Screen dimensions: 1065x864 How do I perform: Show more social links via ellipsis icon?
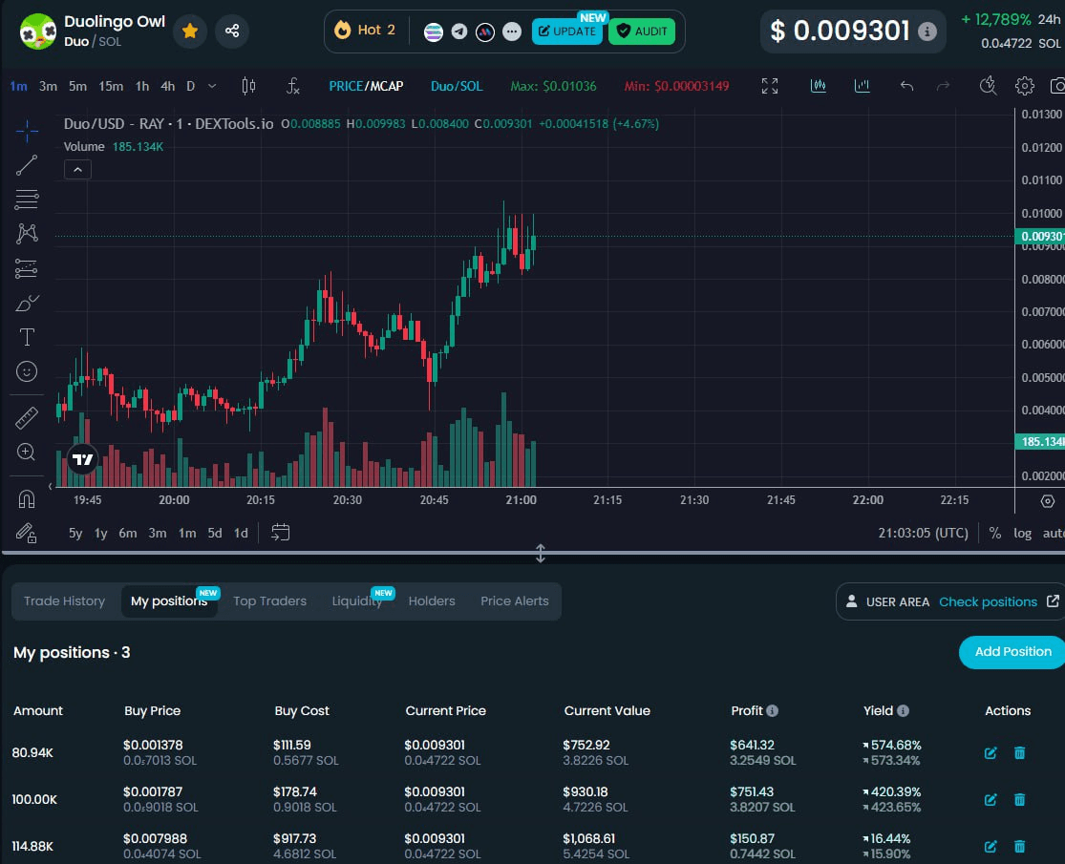click(x=512, y=32)
